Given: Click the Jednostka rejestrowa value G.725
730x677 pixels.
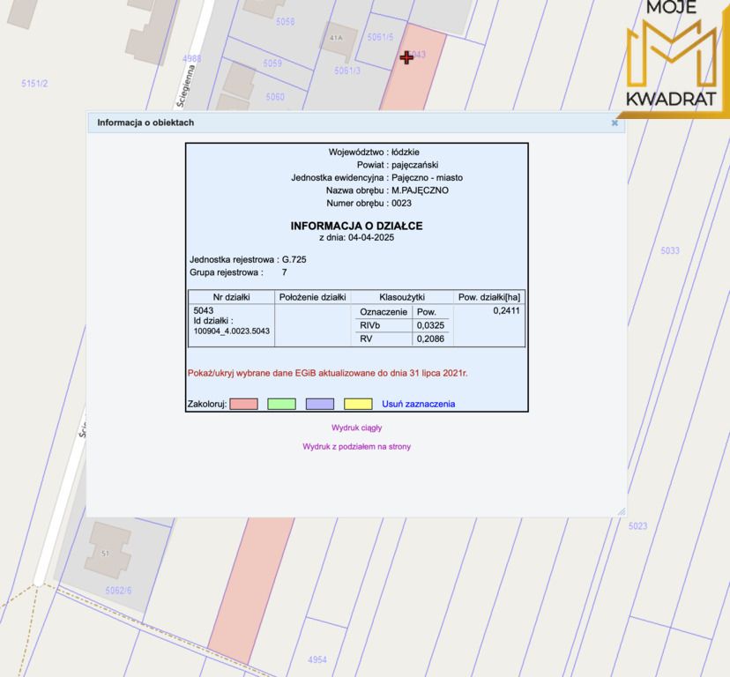Looking at the screenshot, I should pos(294,259).
